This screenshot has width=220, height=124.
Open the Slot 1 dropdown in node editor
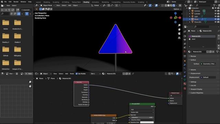pyautogui.click(x=96, y=74)
